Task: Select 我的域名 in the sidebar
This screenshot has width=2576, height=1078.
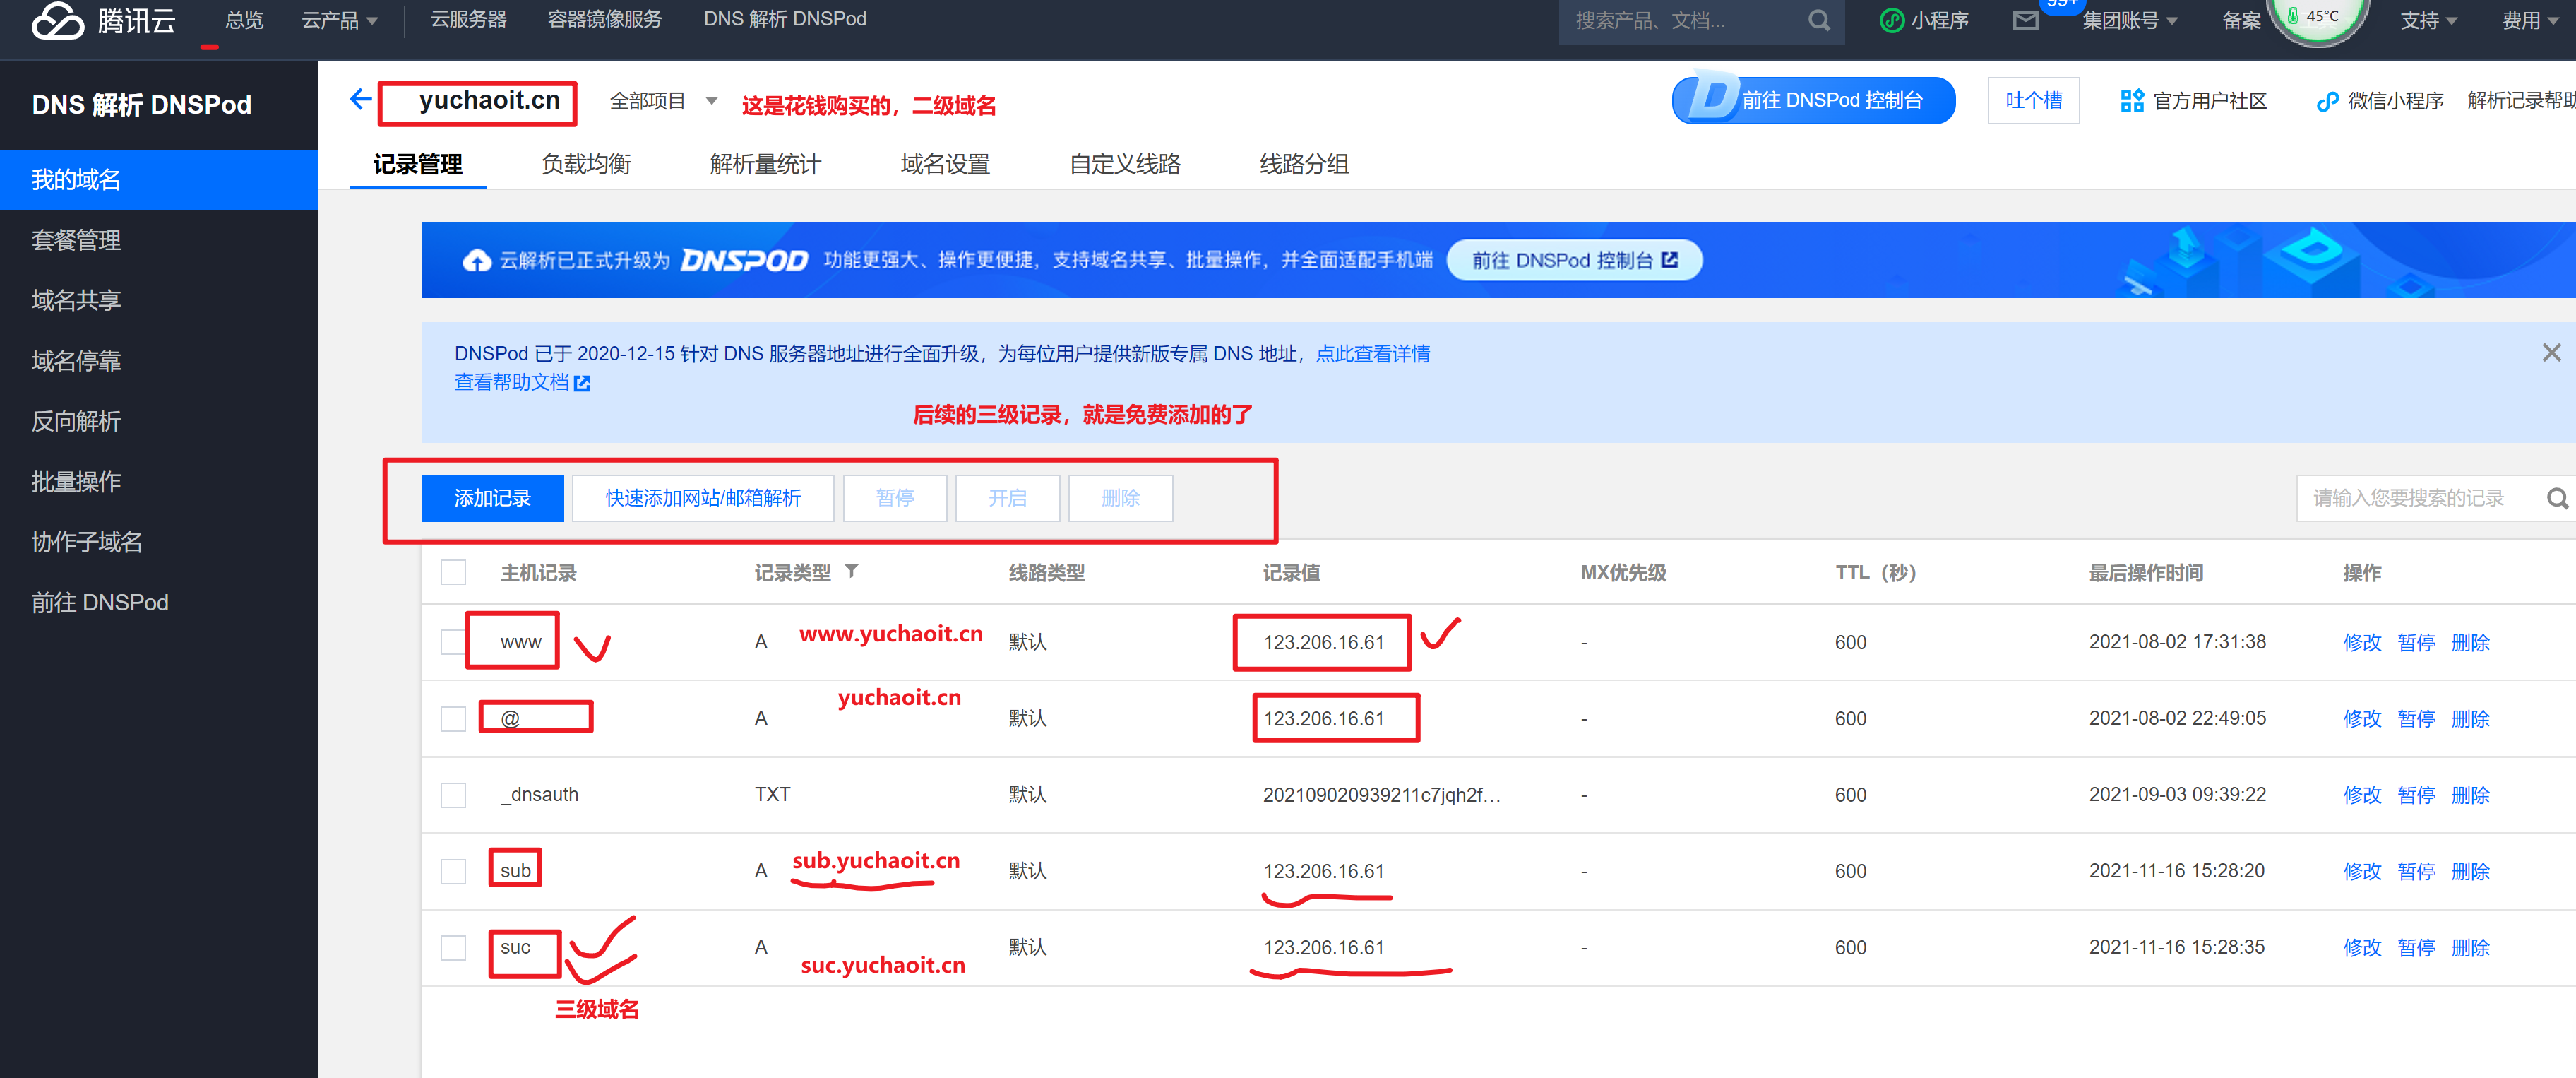Action: (159, 180)
